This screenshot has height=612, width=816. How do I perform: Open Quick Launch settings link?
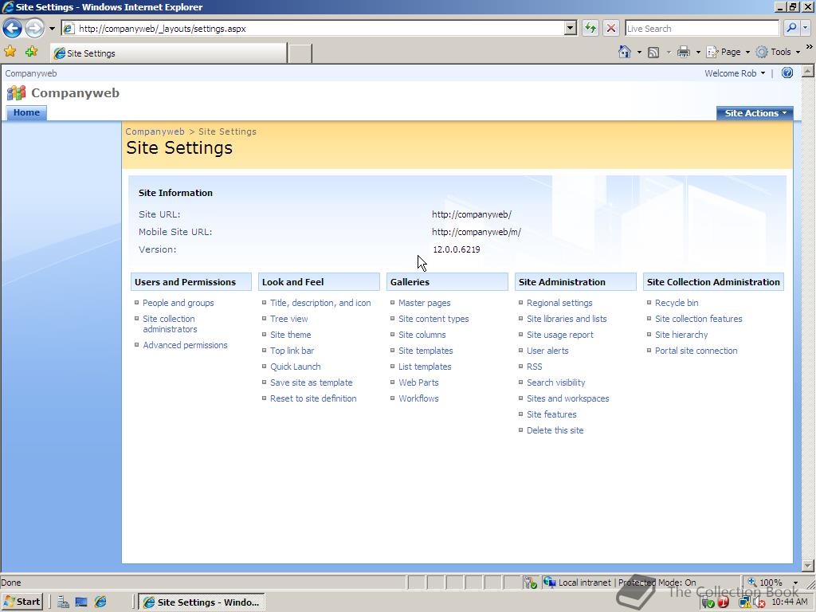tap(295, 367)
